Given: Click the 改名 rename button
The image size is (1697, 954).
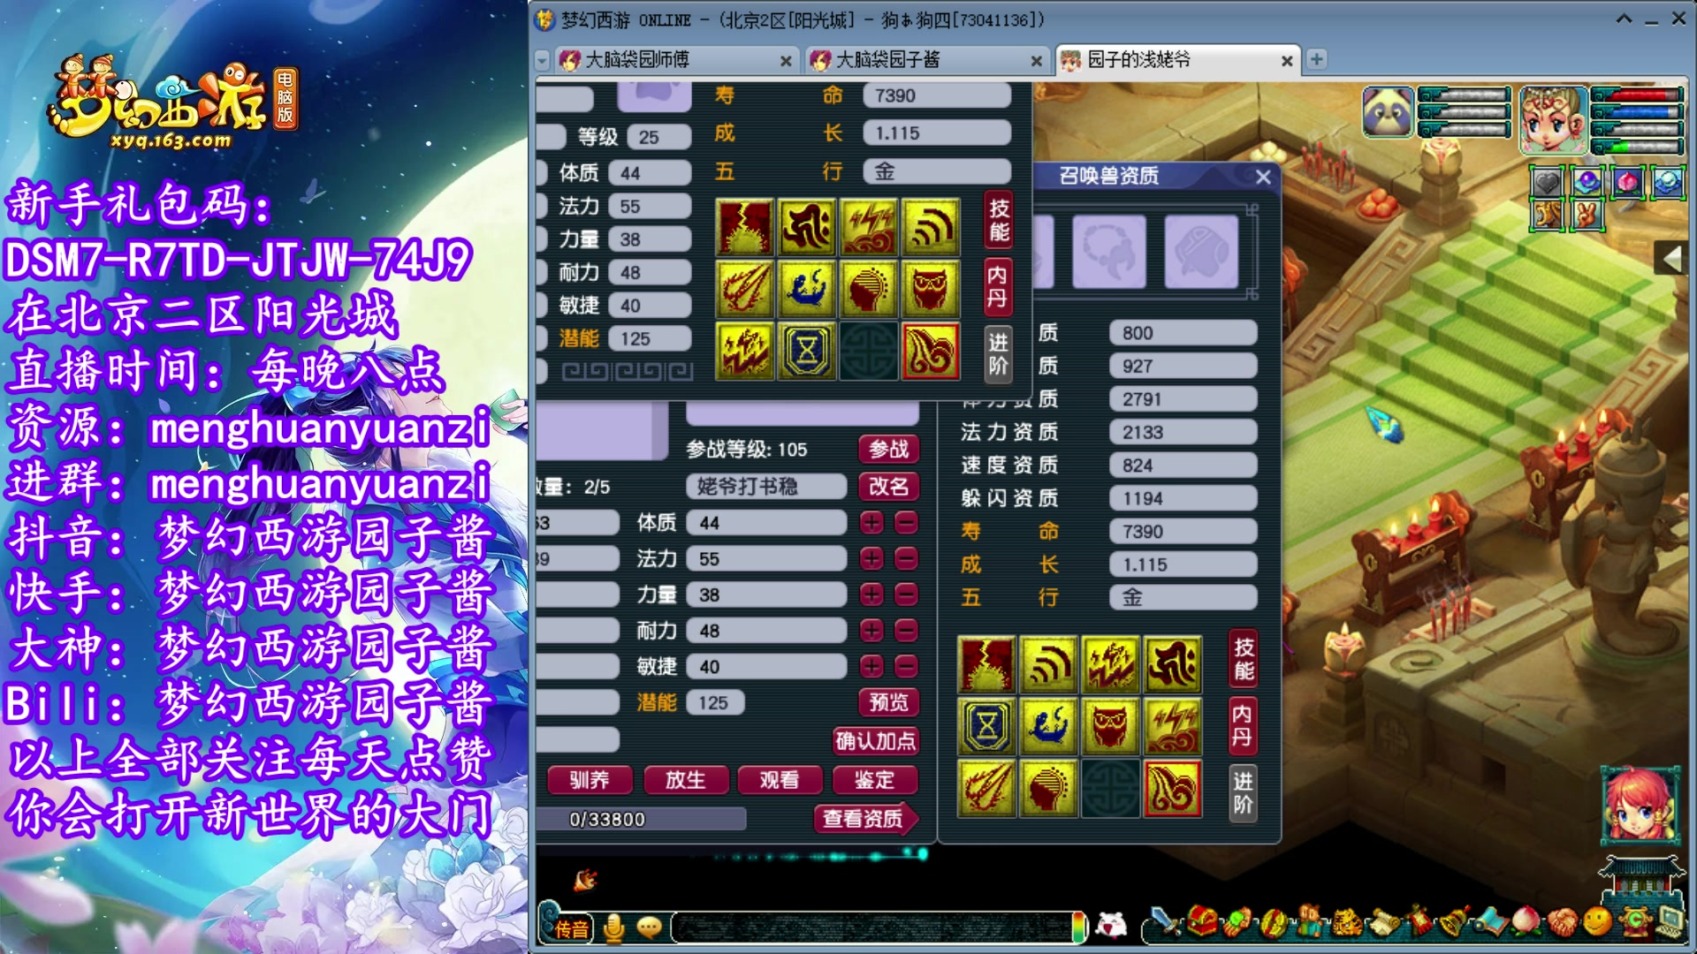Looking at the screenshot, I should tap(888, 486).
